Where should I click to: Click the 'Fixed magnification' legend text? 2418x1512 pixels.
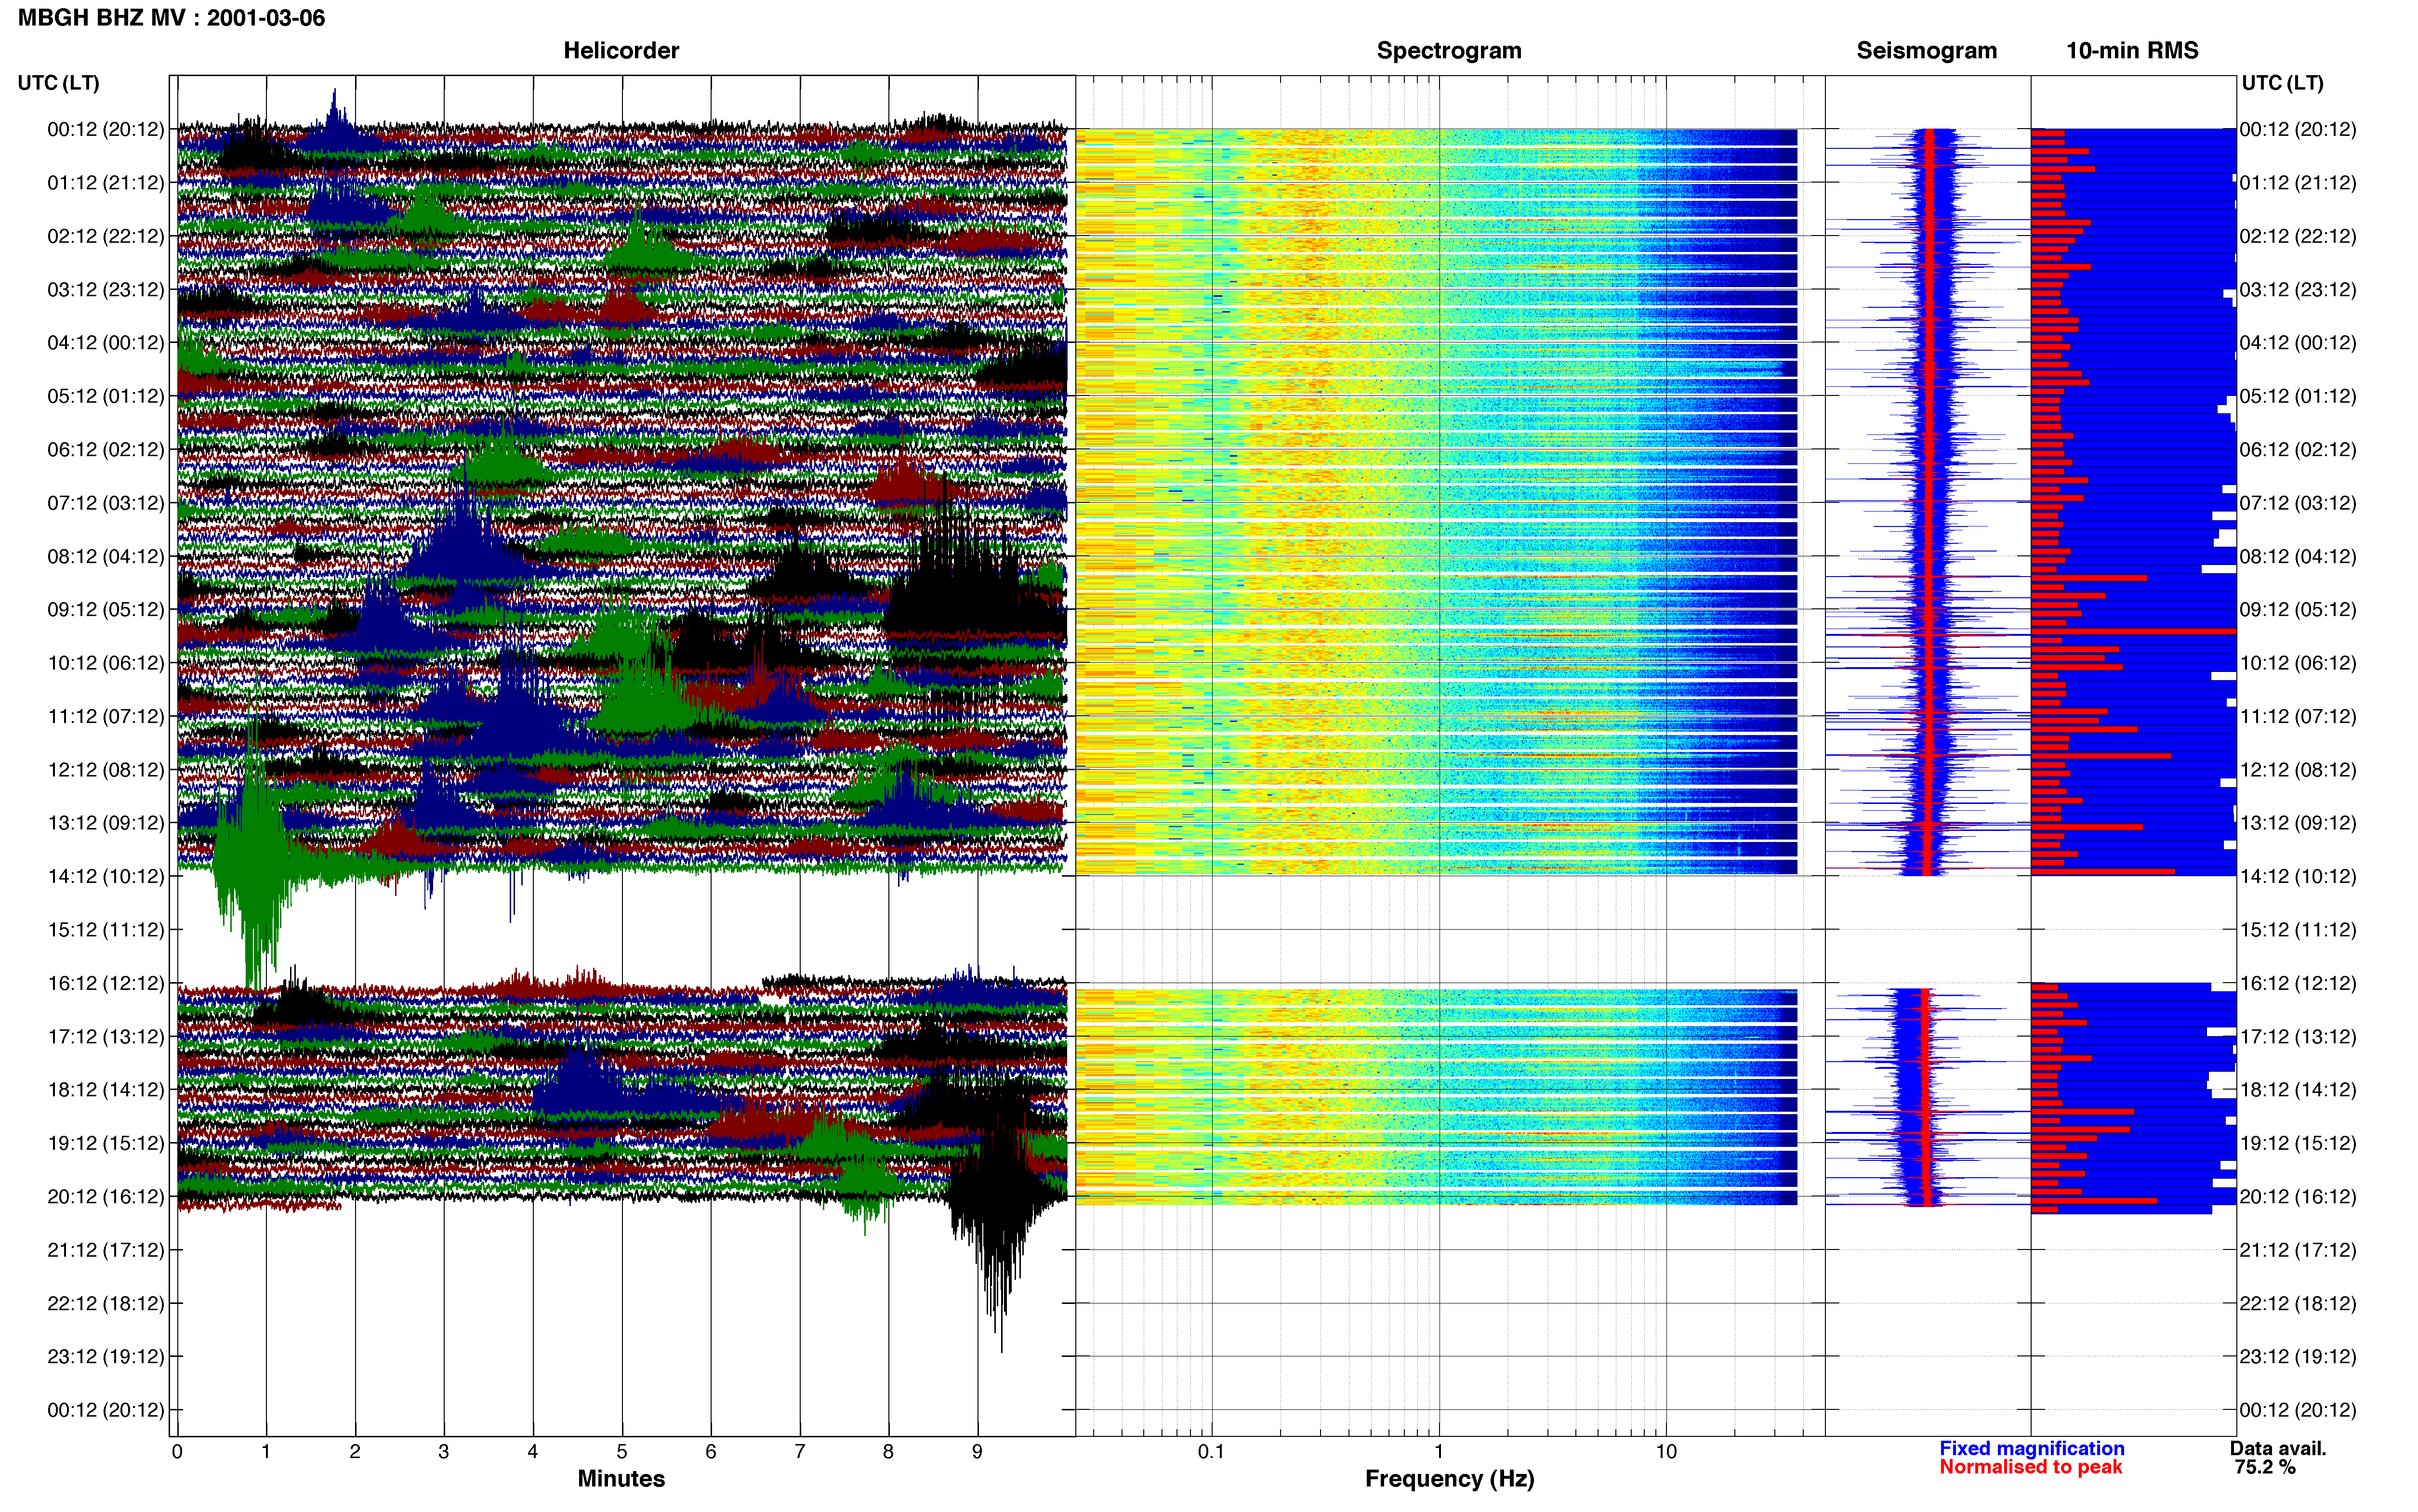(x=2031, y=1448)
